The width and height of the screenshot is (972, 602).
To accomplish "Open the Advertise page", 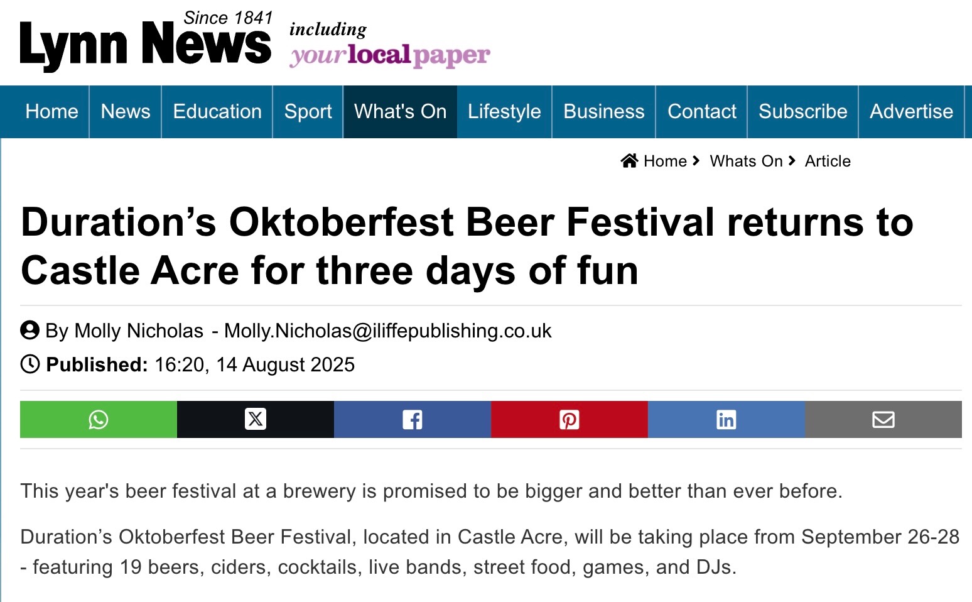I will pyautogui.click(x=911, y=112).
